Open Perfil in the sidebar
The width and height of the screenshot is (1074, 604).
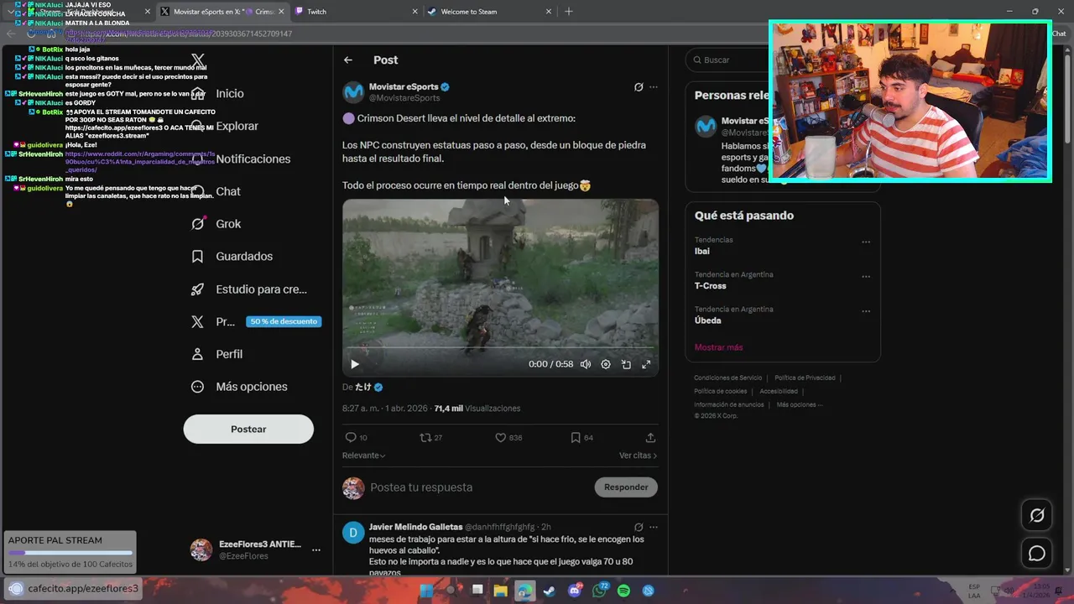(216, 354)
